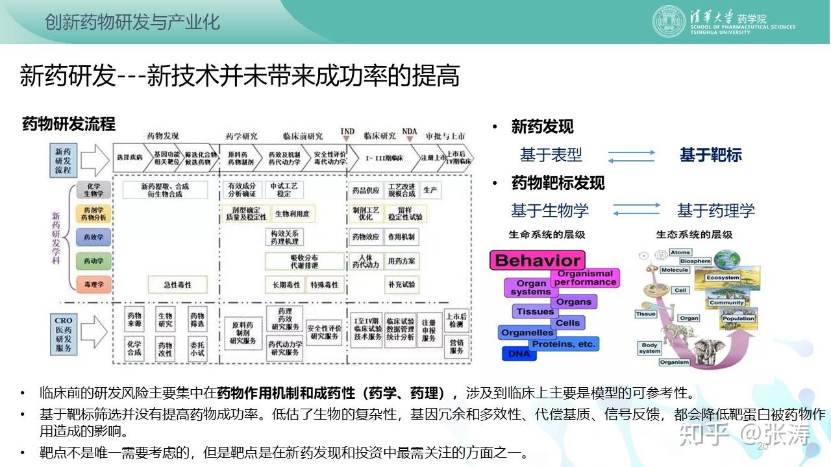Select the 生物利用度 box
Viewport: 831px width, 467px height.
291,213
